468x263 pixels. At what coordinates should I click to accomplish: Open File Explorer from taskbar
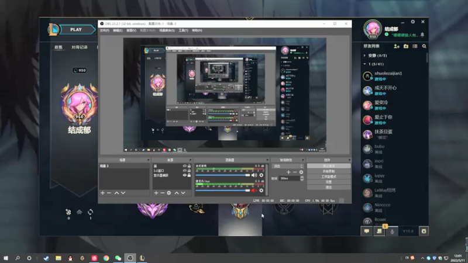point(58,258)
